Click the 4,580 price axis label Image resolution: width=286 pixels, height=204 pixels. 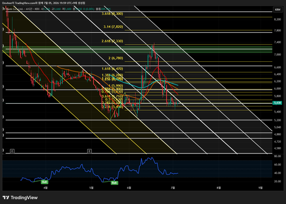tap(278, 148)
